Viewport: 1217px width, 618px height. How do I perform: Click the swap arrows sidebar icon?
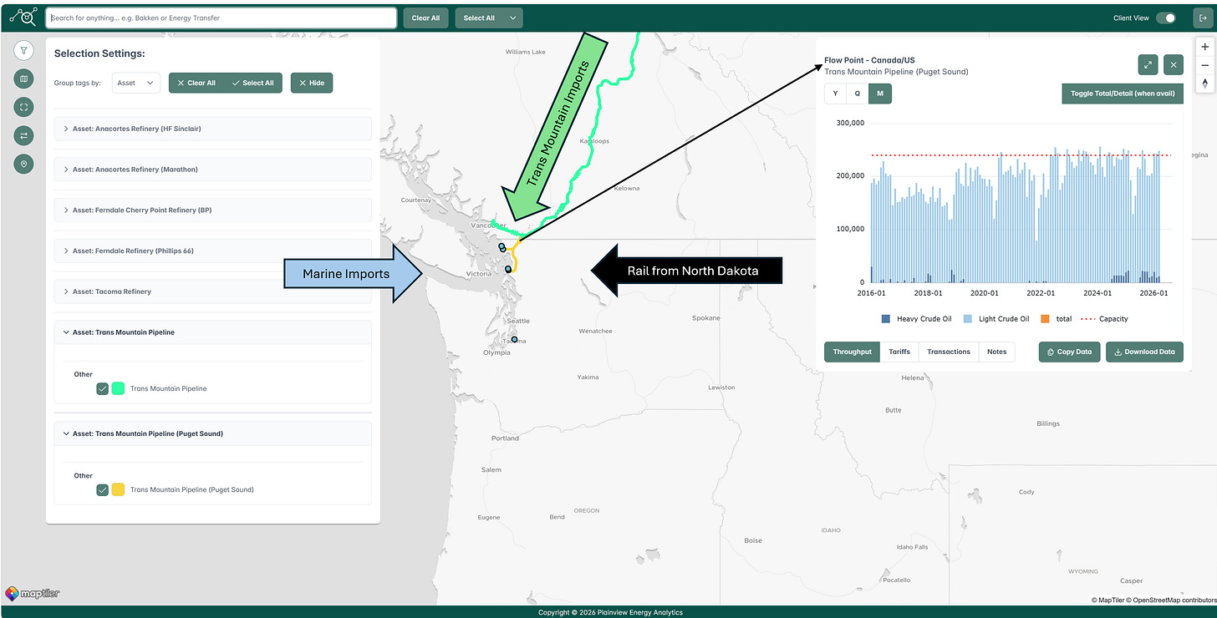[x=24, y=135]
